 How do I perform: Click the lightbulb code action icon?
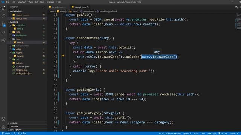pos(63,56)
